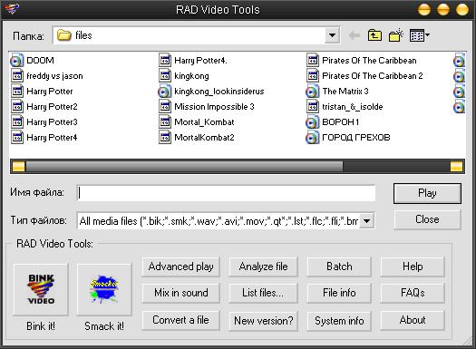Open the Папка folder dropdown
The width and height of the screenshot is (476, 349).
click(x=332, y=35)
